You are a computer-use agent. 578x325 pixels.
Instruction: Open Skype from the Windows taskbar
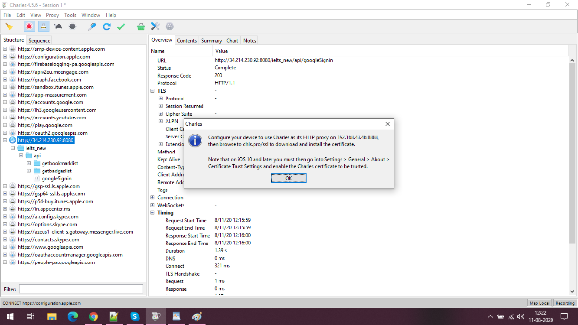click(134, 316)
